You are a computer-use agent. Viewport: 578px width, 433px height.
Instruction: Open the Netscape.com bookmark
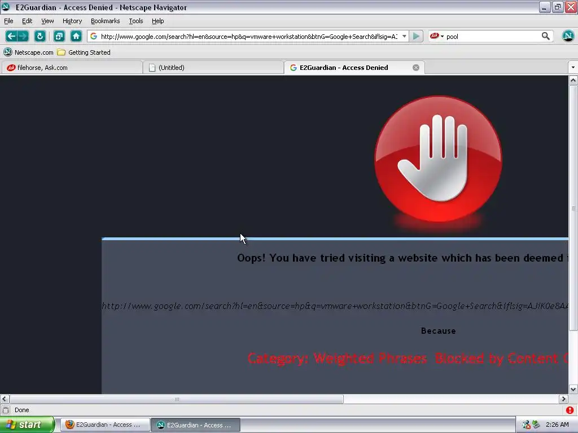[x=29, y=52]
